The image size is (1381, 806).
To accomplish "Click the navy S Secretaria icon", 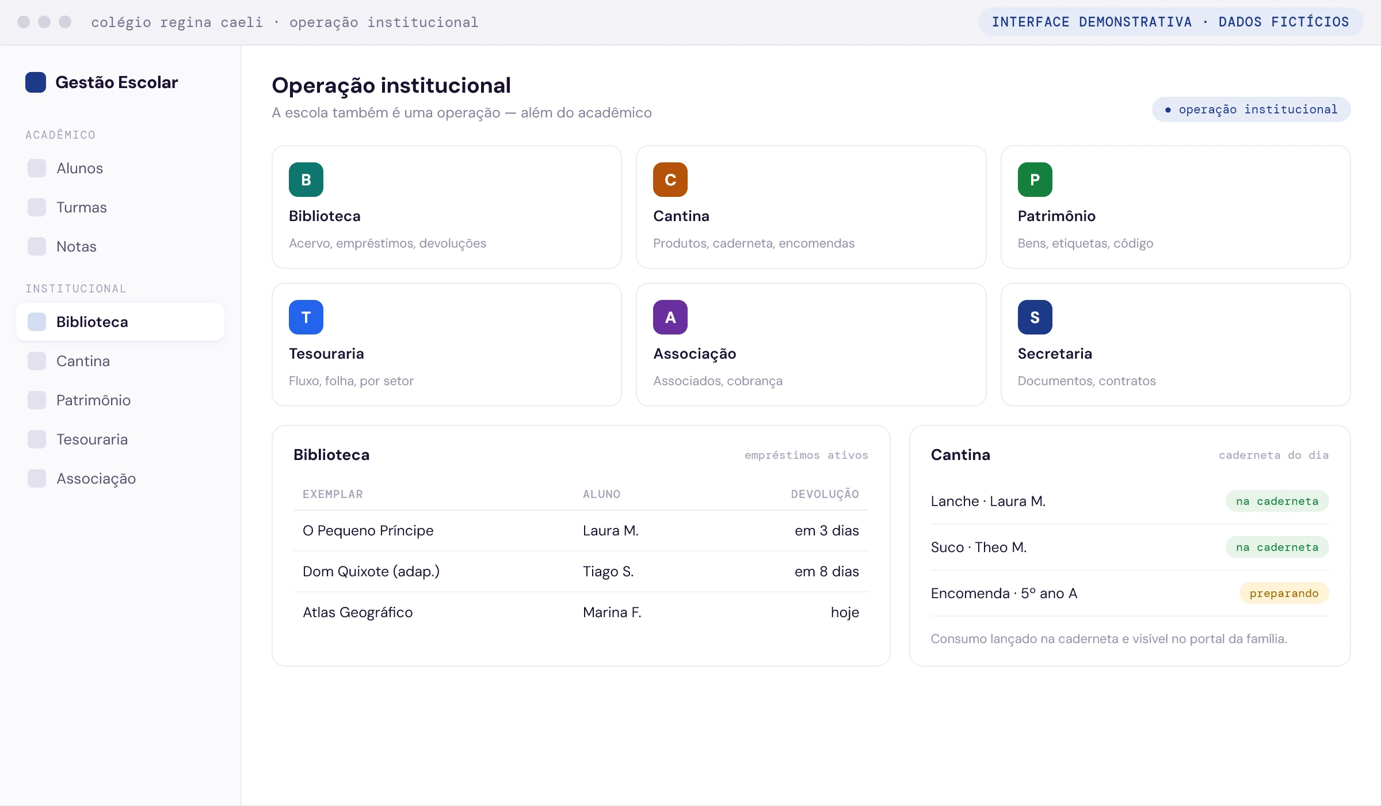I will [x=1035, y=317].
